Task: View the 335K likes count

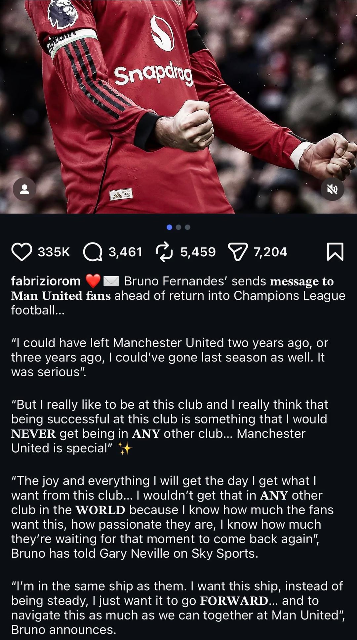Action: [x=54, y=252]
